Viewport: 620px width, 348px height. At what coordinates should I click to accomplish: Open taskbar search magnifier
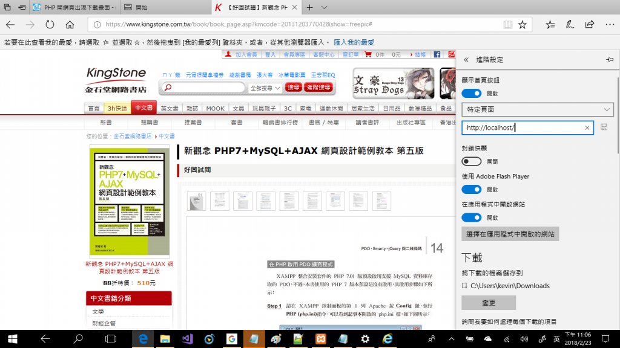tap(78, 339)
